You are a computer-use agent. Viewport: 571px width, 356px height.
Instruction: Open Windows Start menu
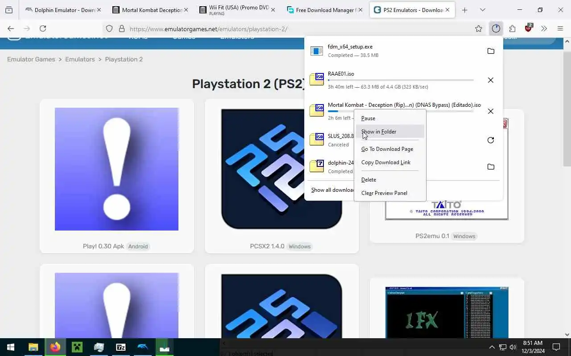pos(11,347)
